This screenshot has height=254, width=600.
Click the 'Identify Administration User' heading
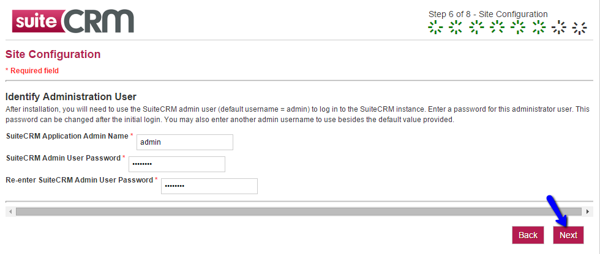[71, 96]
